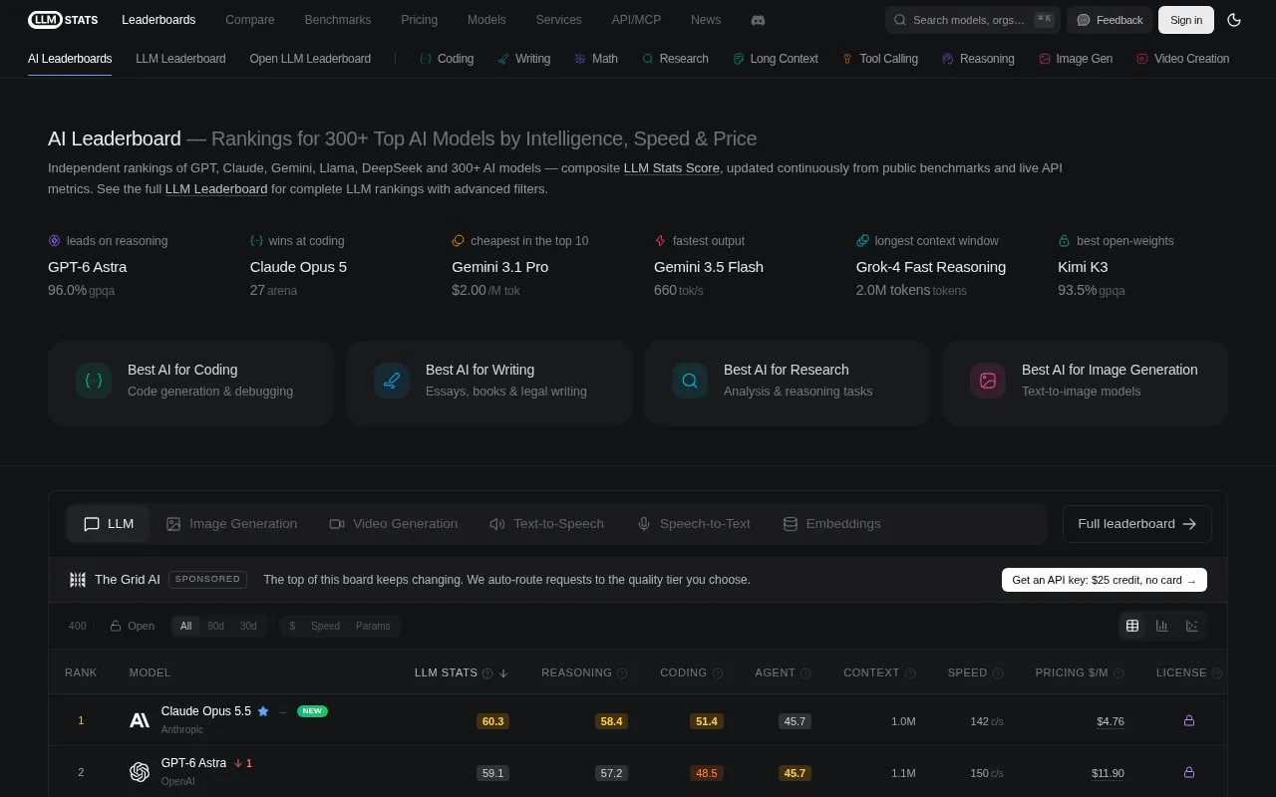The width and height of the screenshot is (1276, 797).
Task: Click the Writing pen icon in subnav
Action: coord(503,59)
